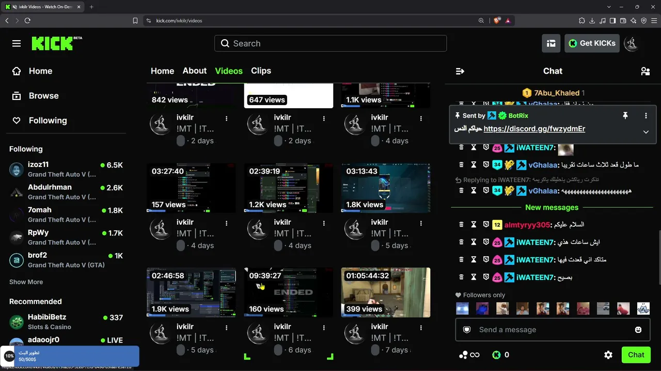Open 7omah's channel in Following list

[66, 215]
